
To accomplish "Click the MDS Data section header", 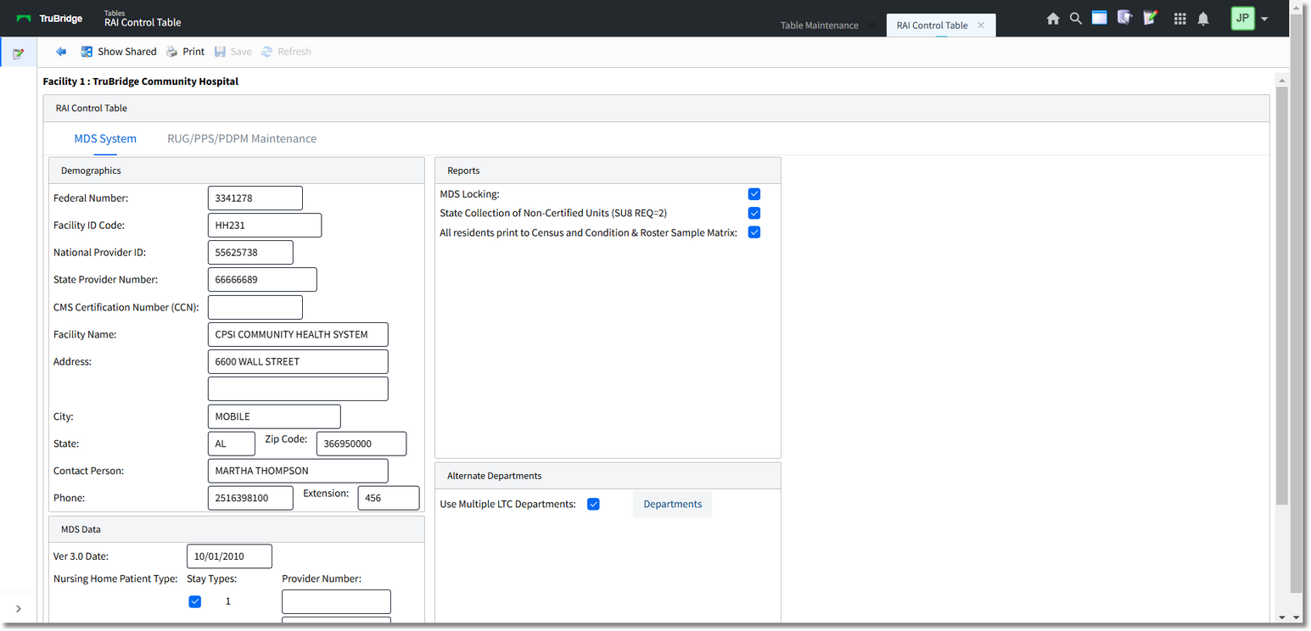I will pyautogui.click(x=237, y=529).
